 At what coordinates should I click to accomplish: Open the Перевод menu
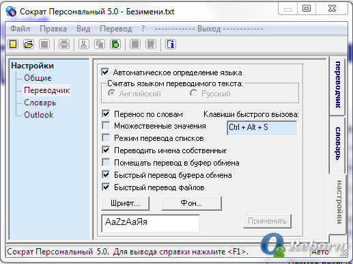(x=116, y=29)
